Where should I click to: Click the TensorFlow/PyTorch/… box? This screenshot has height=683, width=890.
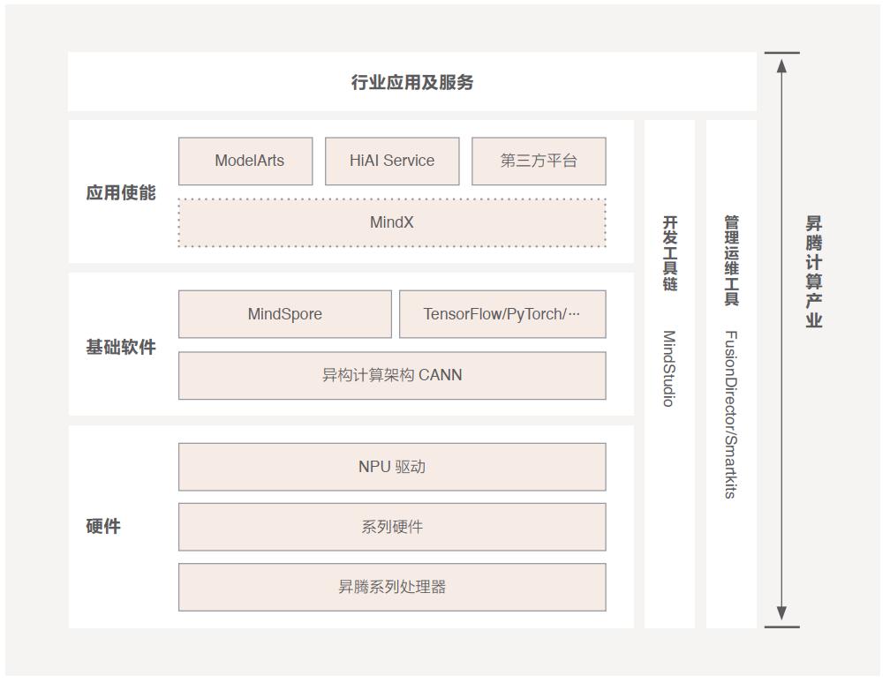click(502, 314)
